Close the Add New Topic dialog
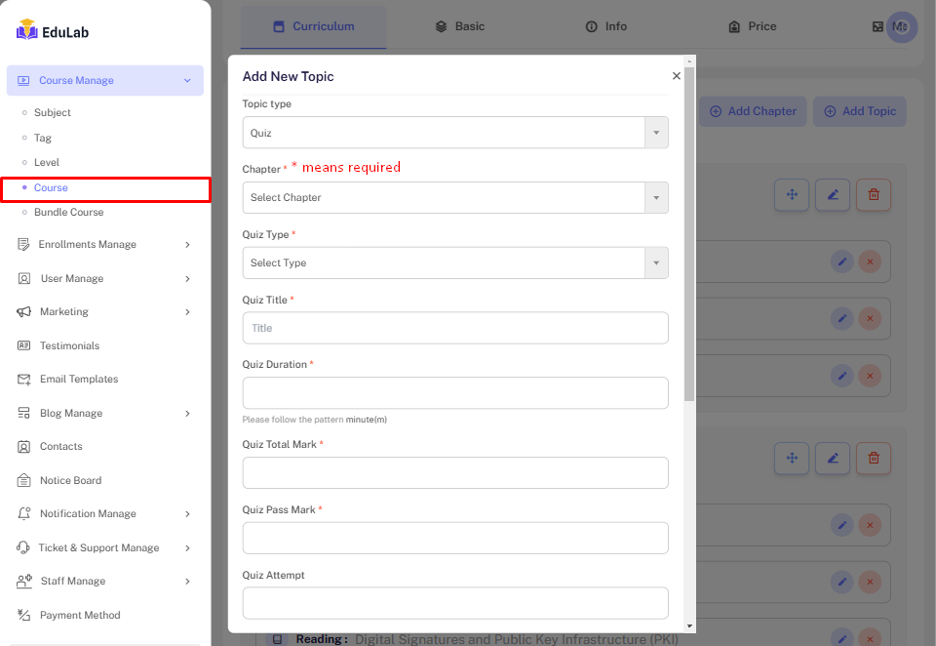The width and height of the screenshot is (936, 646). click(x=677, y=76)
